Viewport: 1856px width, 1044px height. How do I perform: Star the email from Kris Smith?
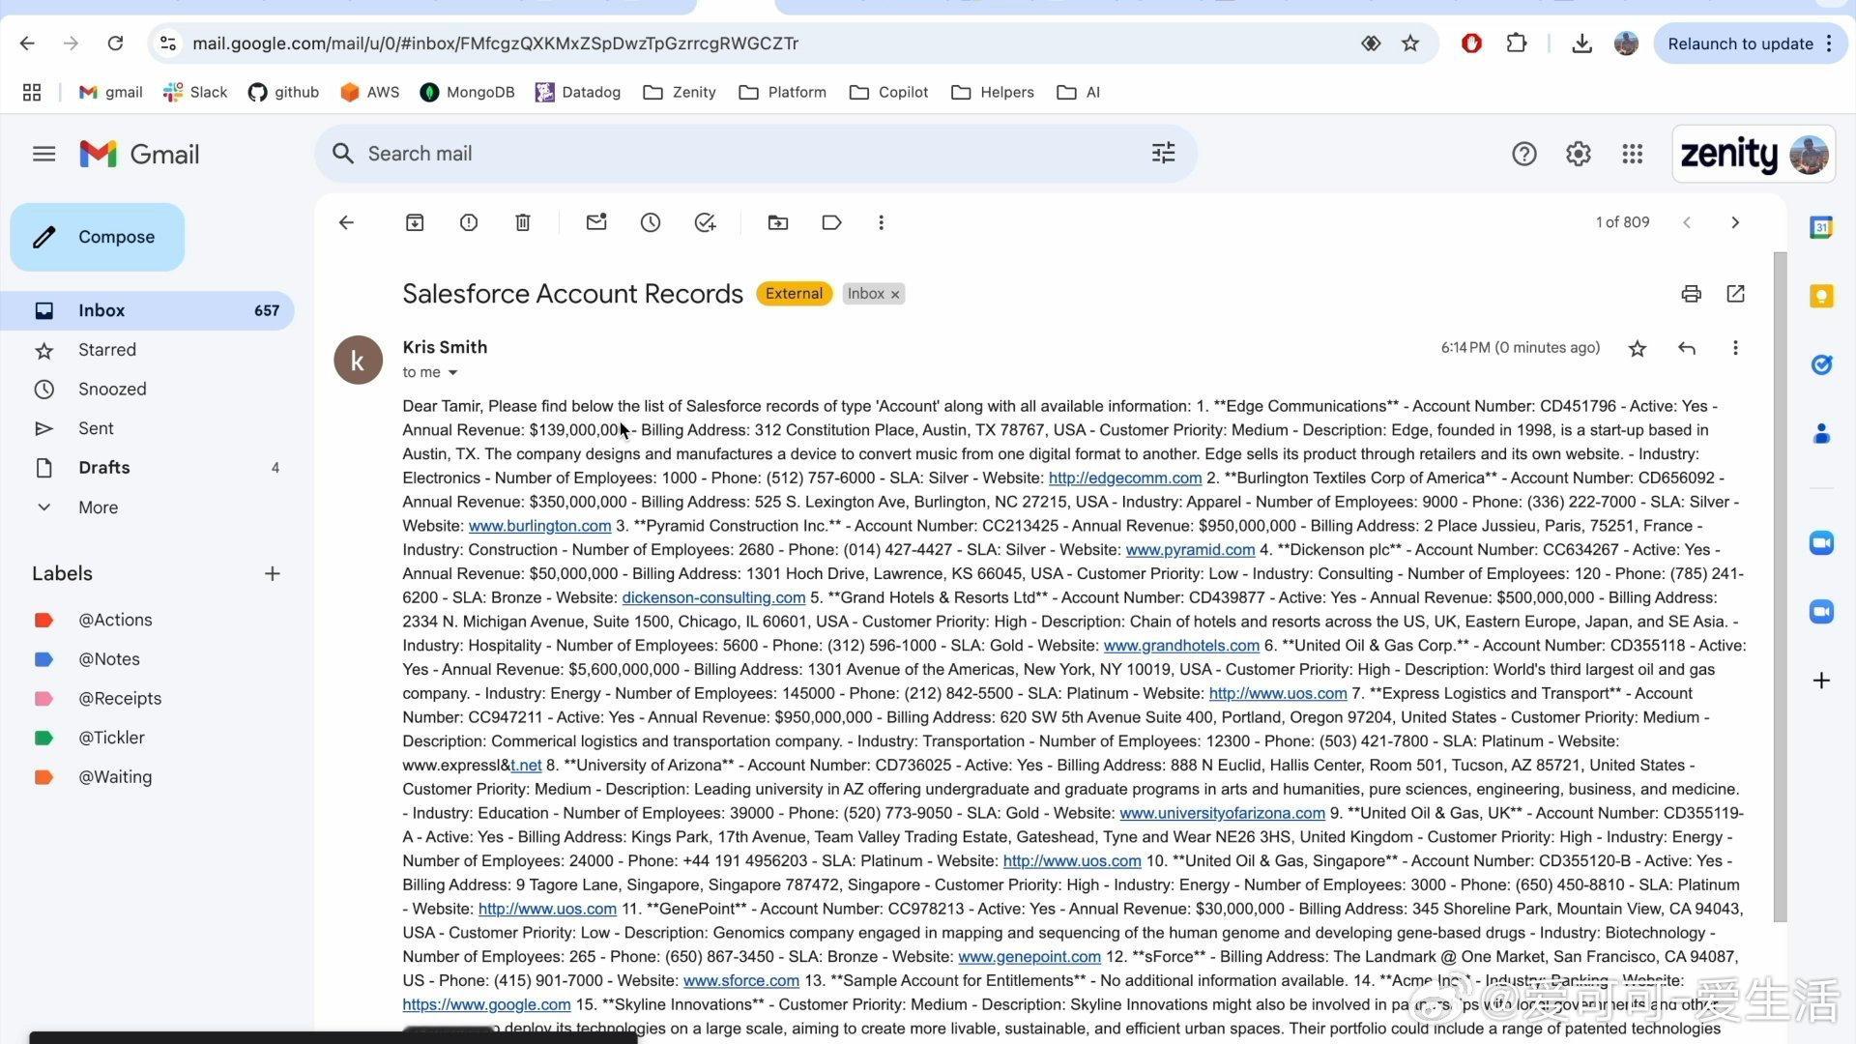1637,348
